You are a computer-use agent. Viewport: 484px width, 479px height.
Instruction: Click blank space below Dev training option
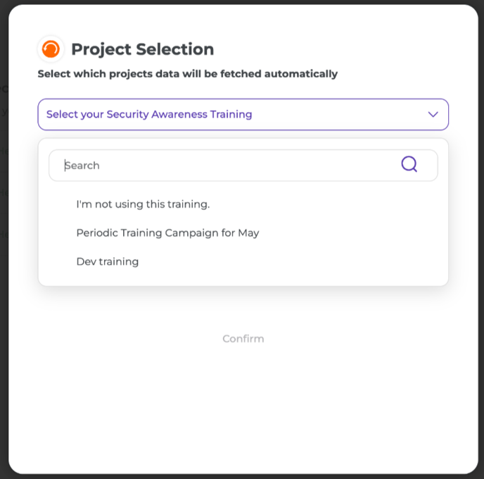click(243, 278)
